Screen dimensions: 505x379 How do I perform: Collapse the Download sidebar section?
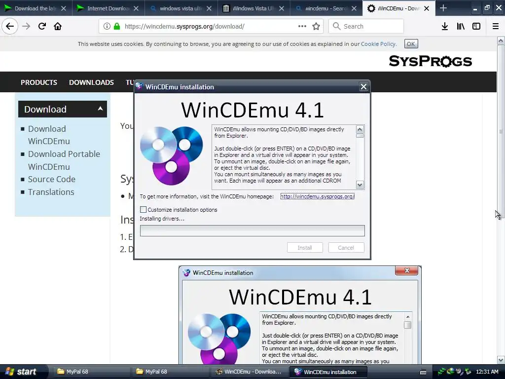pos(100,109)
